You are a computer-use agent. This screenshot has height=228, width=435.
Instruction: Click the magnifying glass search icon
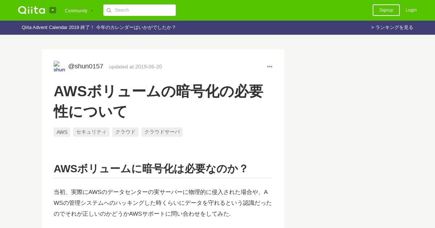(x=109, y=10)
